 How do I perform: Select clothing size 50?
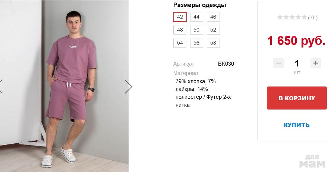coord(196,30)
